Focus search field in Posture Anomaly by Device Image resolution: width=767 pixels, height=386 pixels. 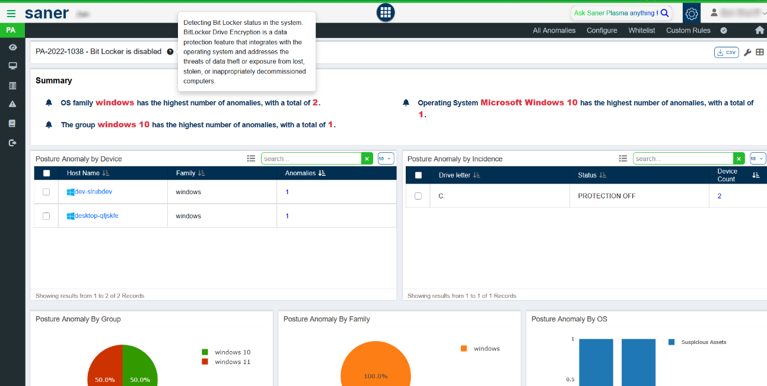(311, 159)
